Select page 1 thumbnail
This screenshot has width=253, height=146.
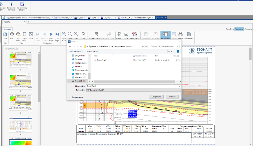point(21,60)
